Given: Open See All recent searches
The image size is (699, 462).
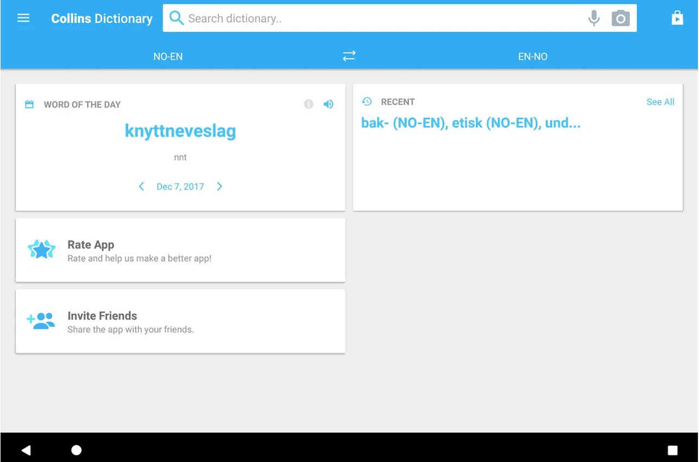Looking at the screenshot, I should pos(660,102).
